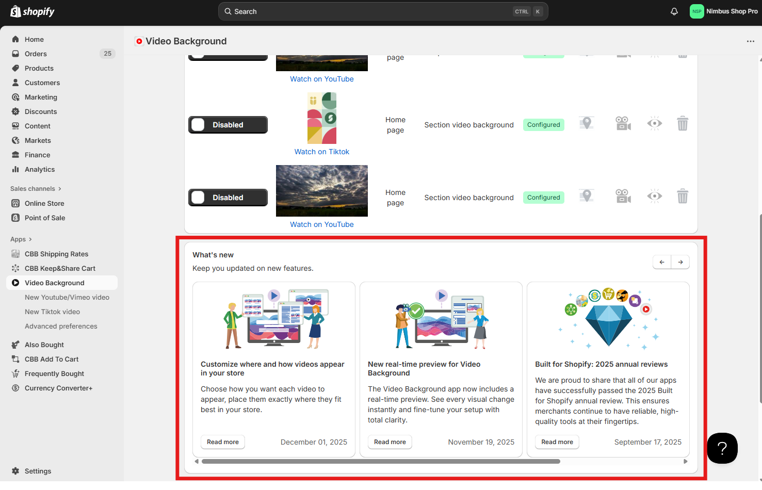Open the Currency Converter+ app icon

(x=15, y=388)
